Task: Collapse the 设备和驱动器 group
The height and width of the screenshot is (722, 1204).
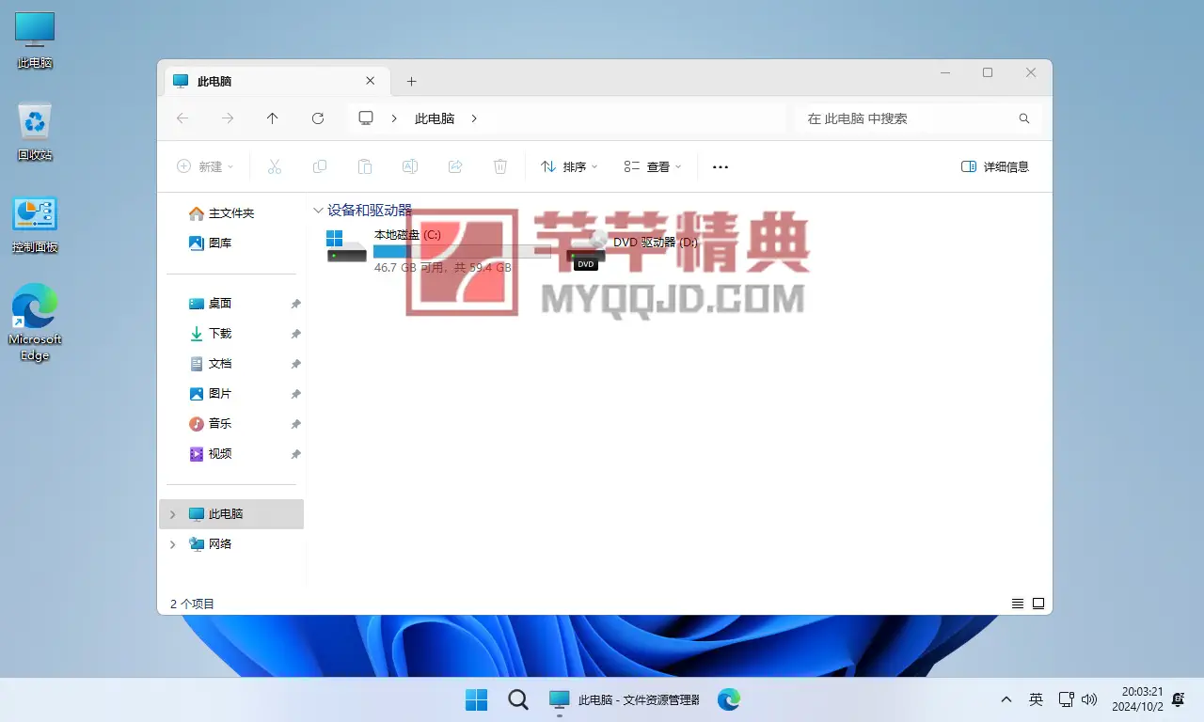Action: [318, 211]
